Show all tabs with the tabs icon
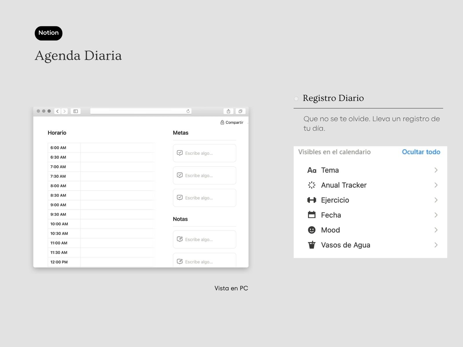Viewport: 463px width, 347px height. (240, 111)
